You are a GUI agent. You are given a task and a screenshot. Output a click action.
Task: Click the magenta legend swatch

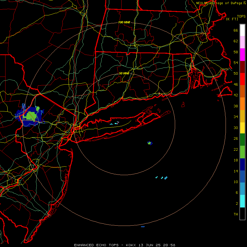(242, 55)
